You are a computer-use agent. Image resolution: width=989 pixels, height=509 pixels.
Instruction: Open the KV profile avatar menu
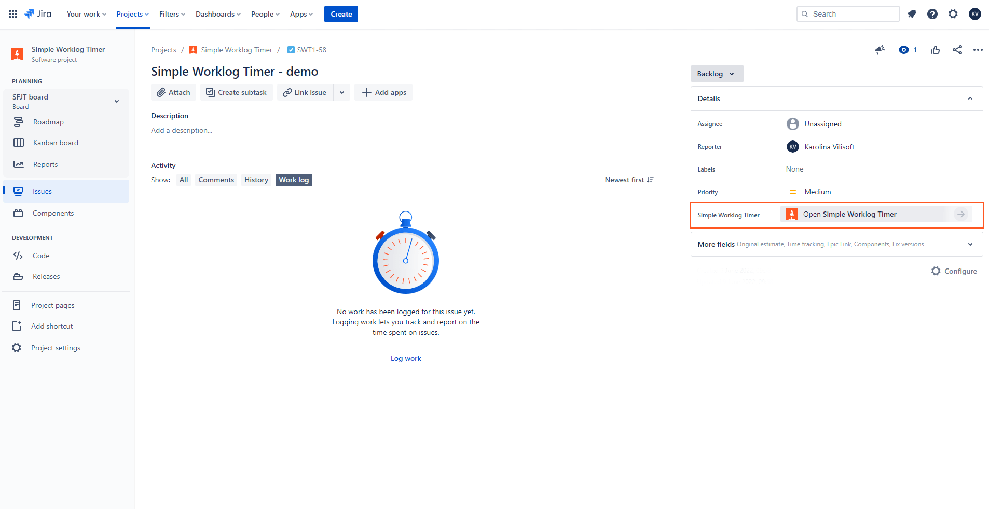[975, 14]
